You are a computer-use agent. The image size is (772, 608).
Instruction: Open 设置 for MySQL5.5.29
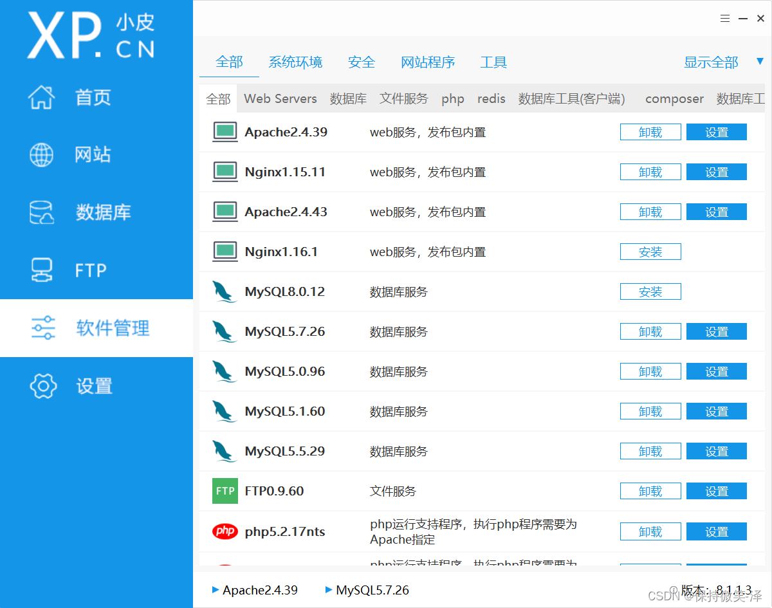click(x=717, y=451)
